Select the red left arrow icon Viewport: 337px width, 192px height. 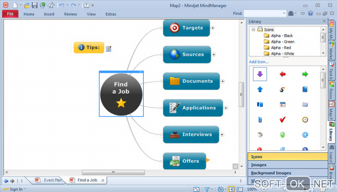point(282,74)
